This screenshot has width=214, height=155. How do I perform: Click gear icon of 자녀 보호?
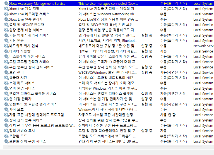[6, 109]
